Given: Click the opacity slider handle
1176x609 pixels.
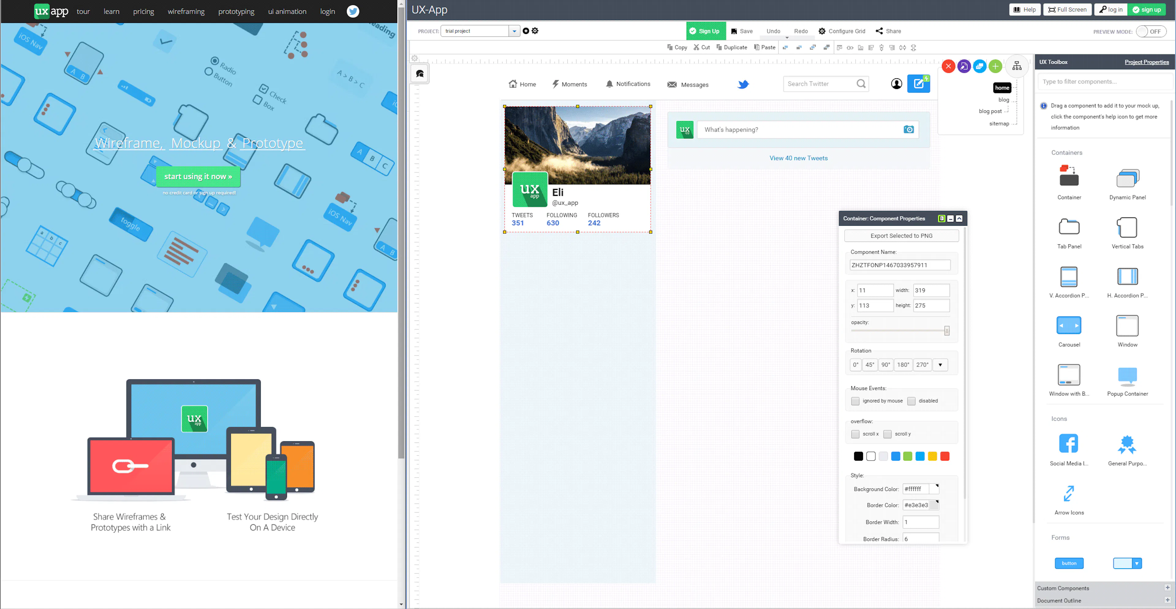Looking at the screenshot, I should coord(946,331).
